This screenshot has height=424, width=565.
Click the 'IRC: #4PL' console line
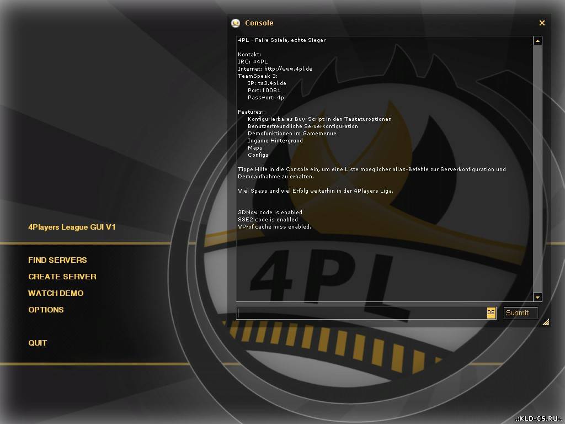coord(253,62)
